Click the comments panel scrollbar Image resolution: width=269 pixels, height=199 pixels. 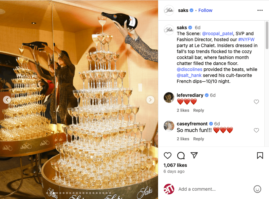pyautogui.click(x=267, y=35)
